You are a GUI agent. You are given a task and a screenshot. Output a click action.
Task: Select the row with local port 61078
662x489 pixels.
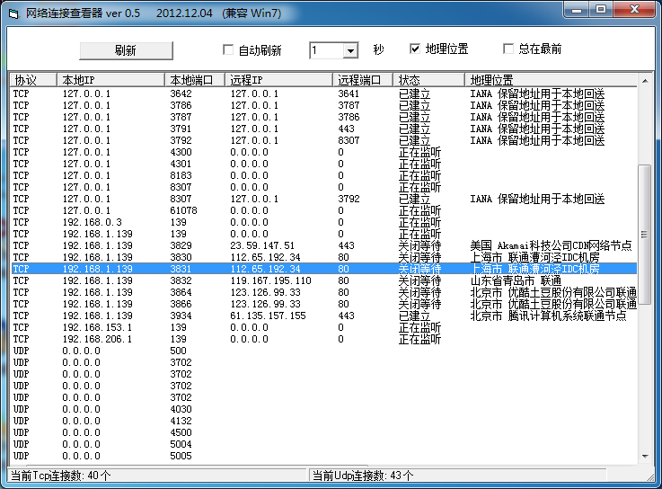(324, 210)
